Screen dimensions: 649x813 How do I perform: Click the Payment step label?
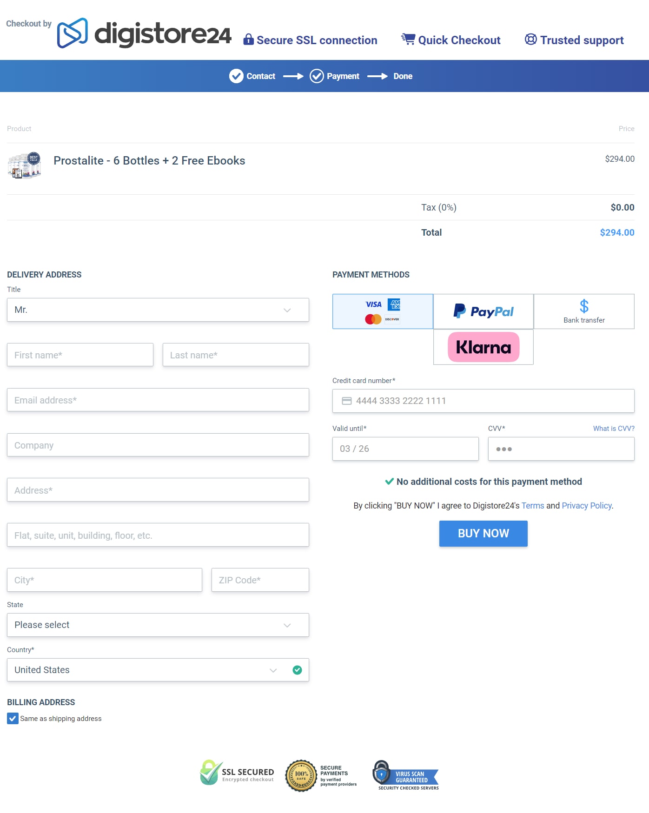[x=343, y=76]
